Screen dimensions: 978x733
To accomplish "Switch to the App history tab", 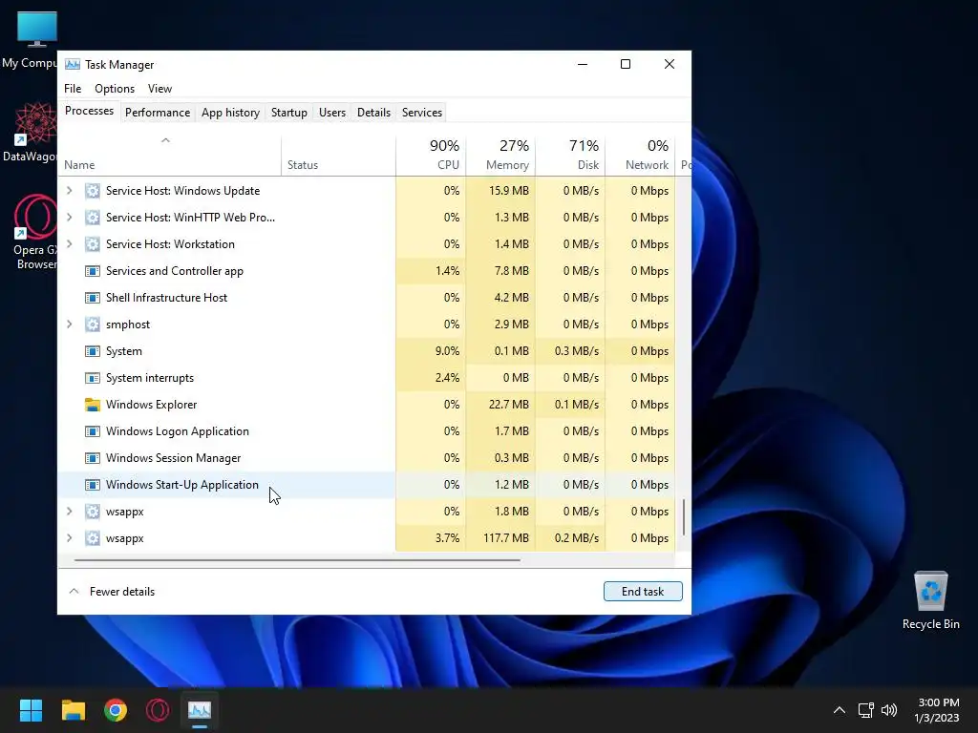I will click(x=230, y=113).
